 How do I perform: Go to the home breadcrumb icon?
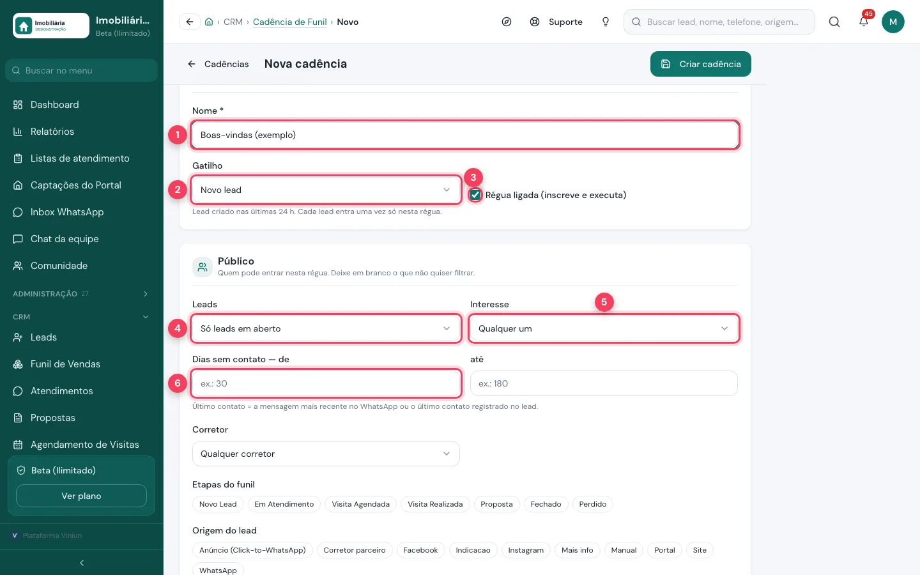tap(209, 22)
